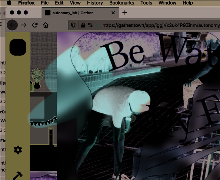Open the Tools menu
Screen dimensions: 220x180
coord(146,3)
